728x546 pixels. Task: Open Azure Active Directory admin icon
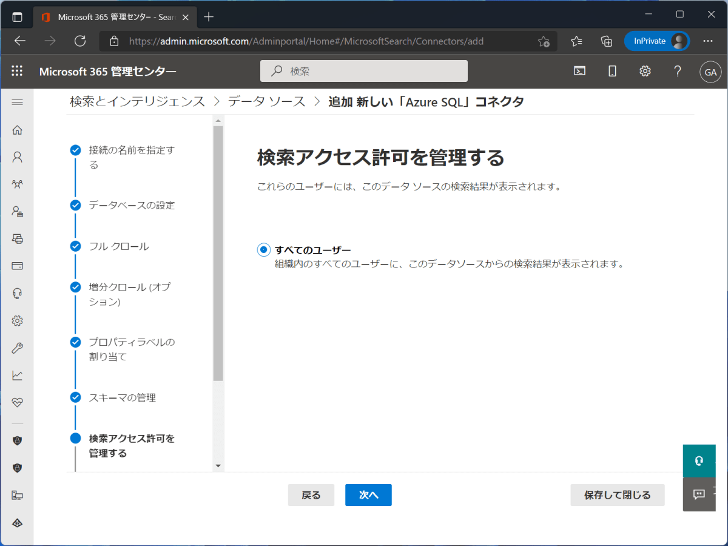pos(17,523)
